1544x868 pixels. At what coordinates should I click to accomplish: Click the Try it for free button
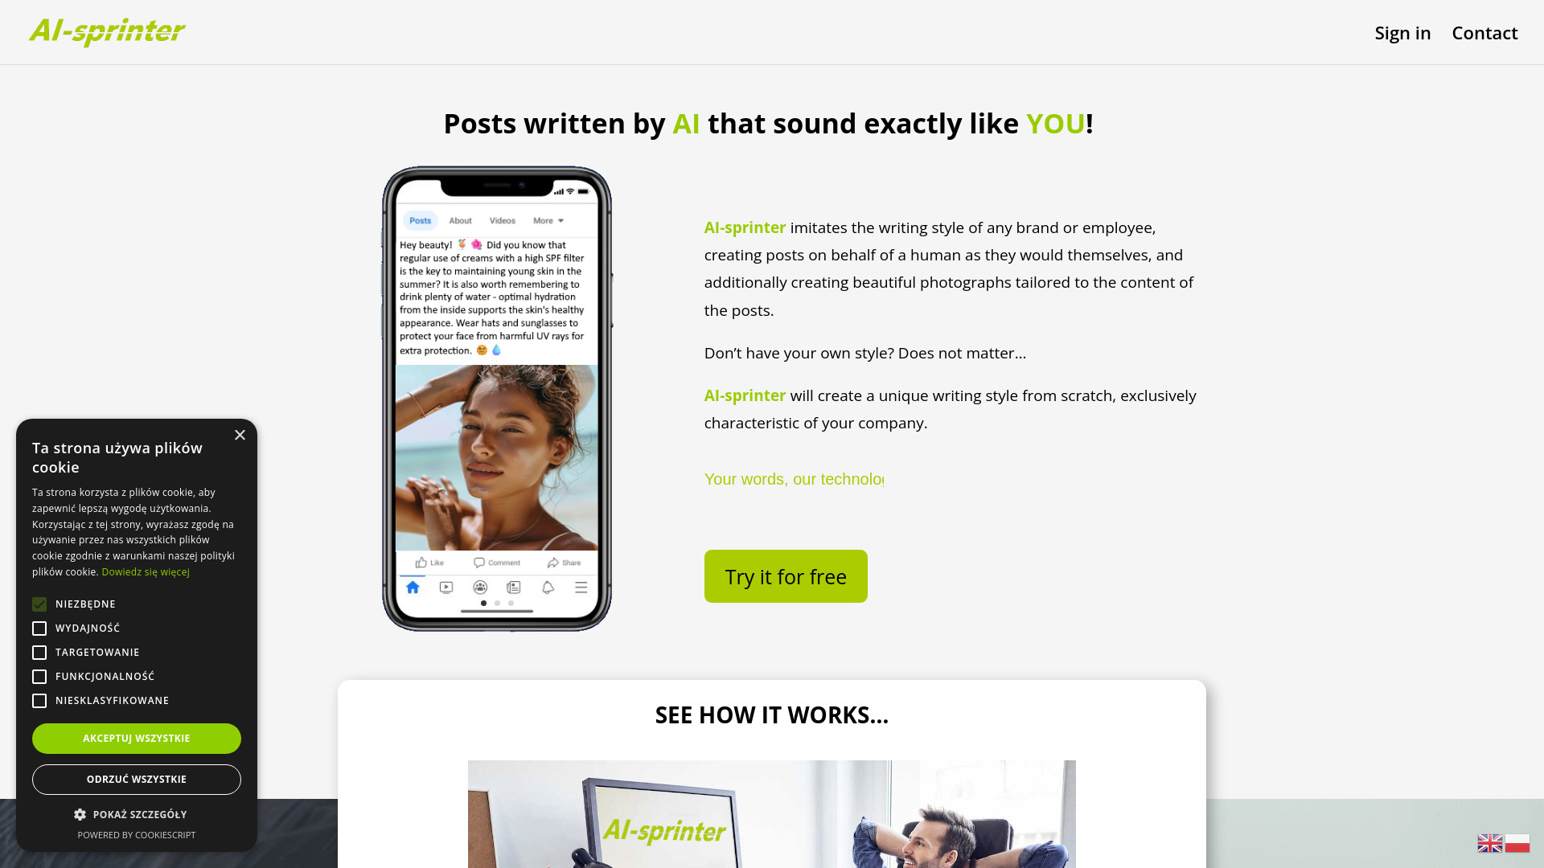click(x=786, y=575)
